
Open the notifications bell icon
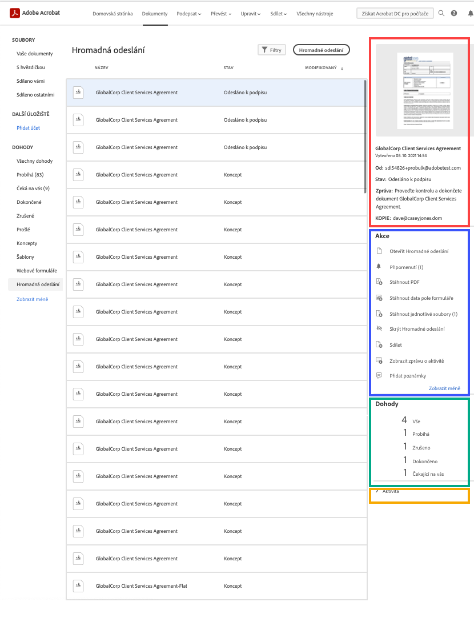point(470,13)
